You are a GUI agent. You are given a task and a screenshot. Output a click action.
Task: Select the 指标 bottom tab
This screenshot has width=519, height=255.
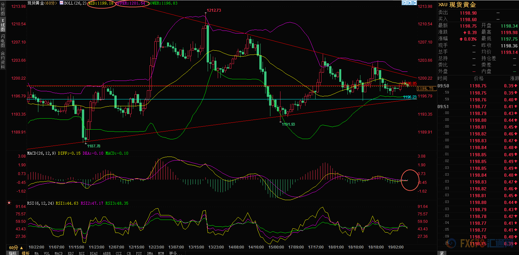(x=13, y=253)
